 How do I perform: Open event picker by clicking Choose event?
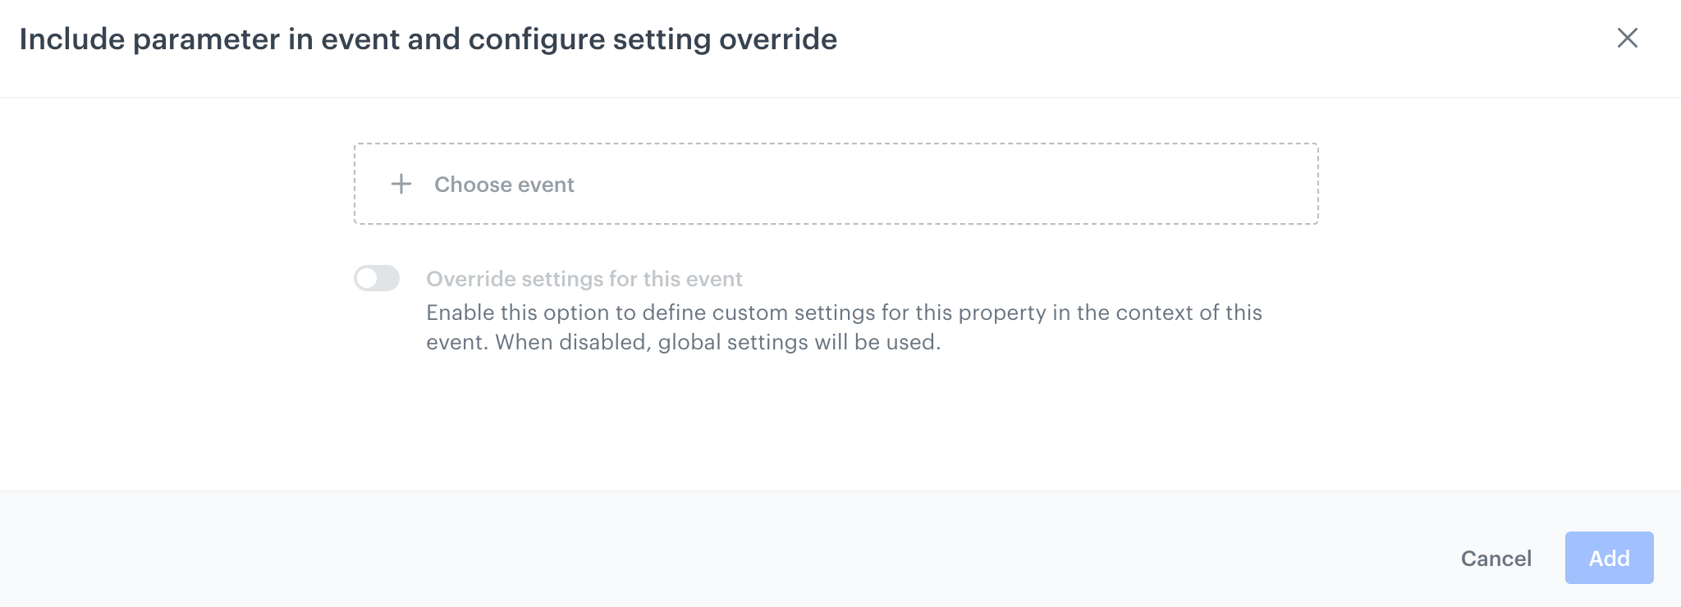pyautogui.click(x=506, y=185)
